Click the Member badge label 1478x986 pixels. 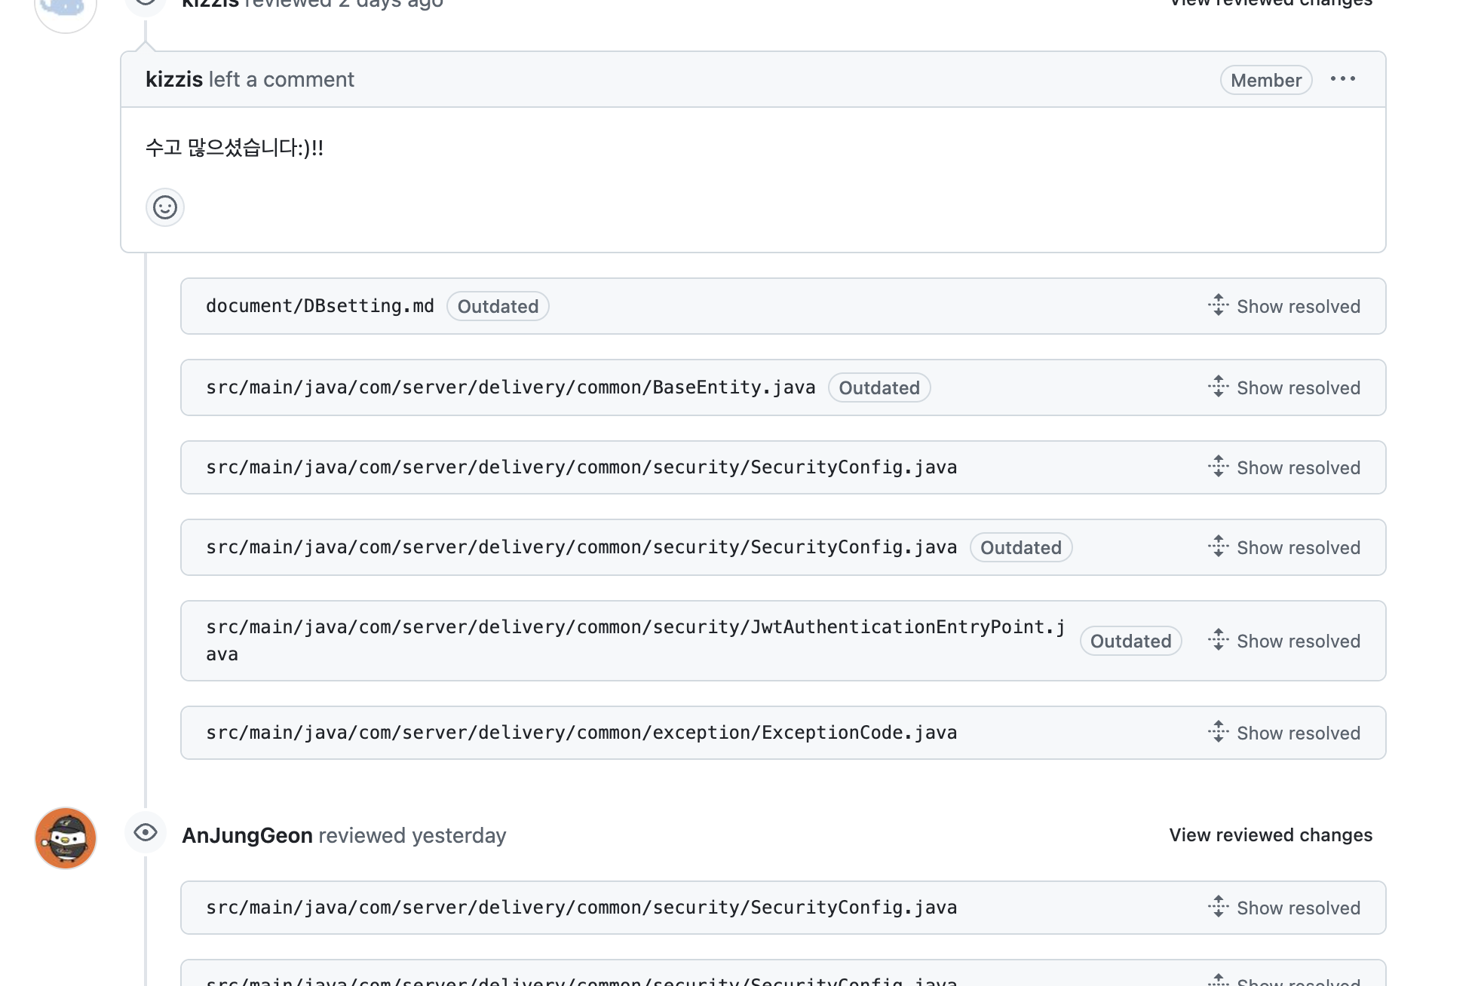coord(1265,81)
